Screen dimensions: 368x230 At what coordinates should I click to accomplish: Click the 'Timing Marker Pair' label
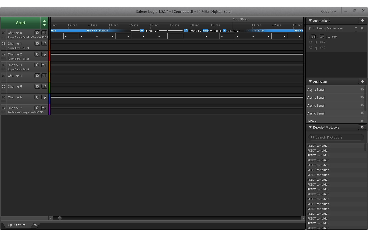click(x=330, y=28)
